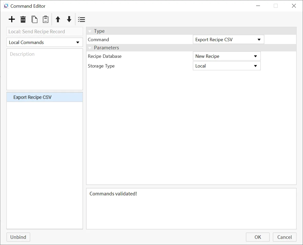303x245 pixels.
Task: Click the validate commands checklist icon
Action: click(81, 19)
